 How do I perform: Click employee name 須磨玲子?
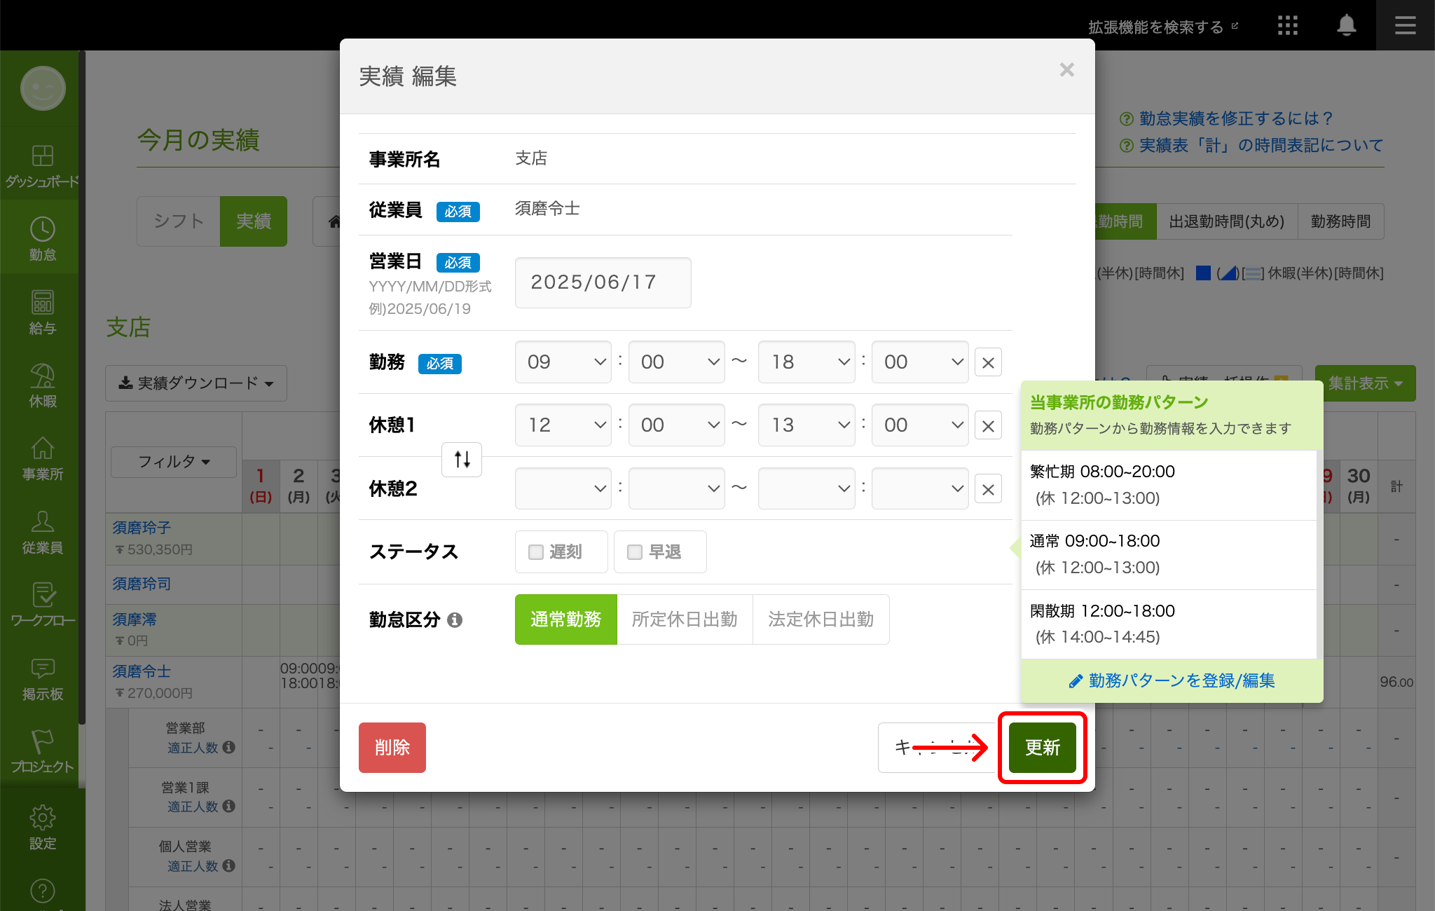coord(142,528)
